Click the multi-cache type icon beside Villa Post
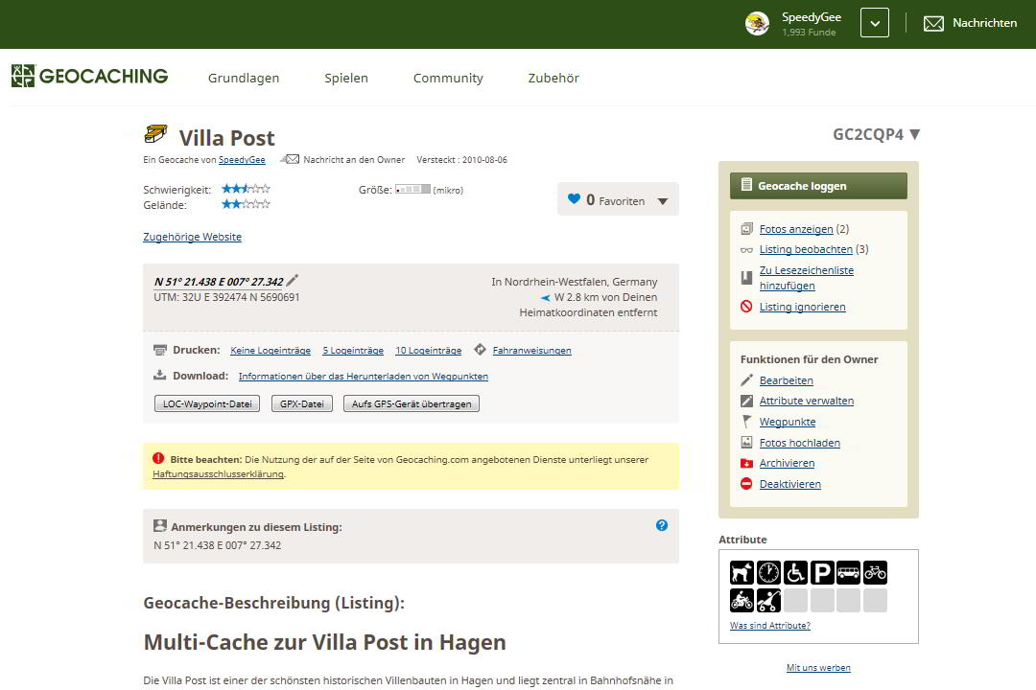Viewport: 1036px width, 690px height. click(156, 134)
